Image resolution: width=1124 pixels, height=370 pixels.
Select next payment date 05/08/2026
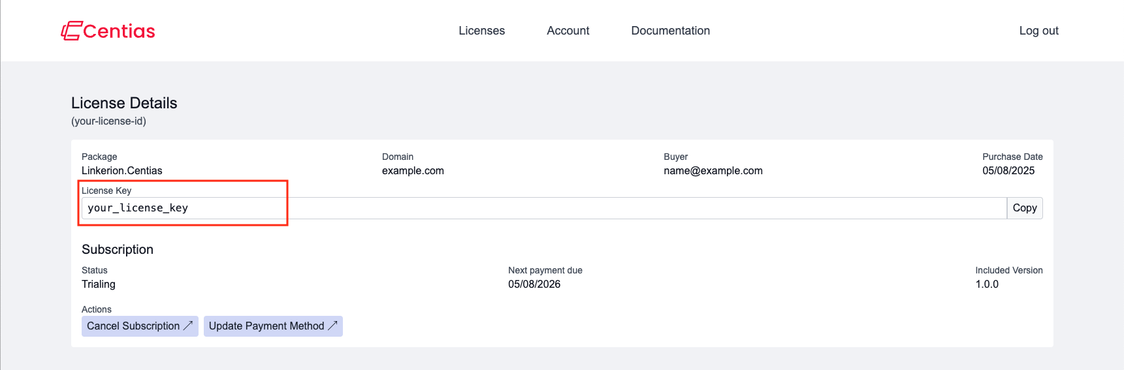[x=534, y=285]
